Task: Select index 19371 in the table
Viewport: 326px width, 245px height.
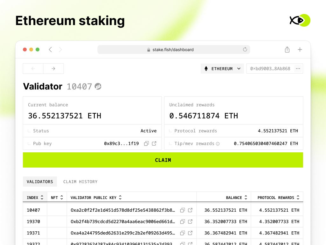Action: pos(33,233)
